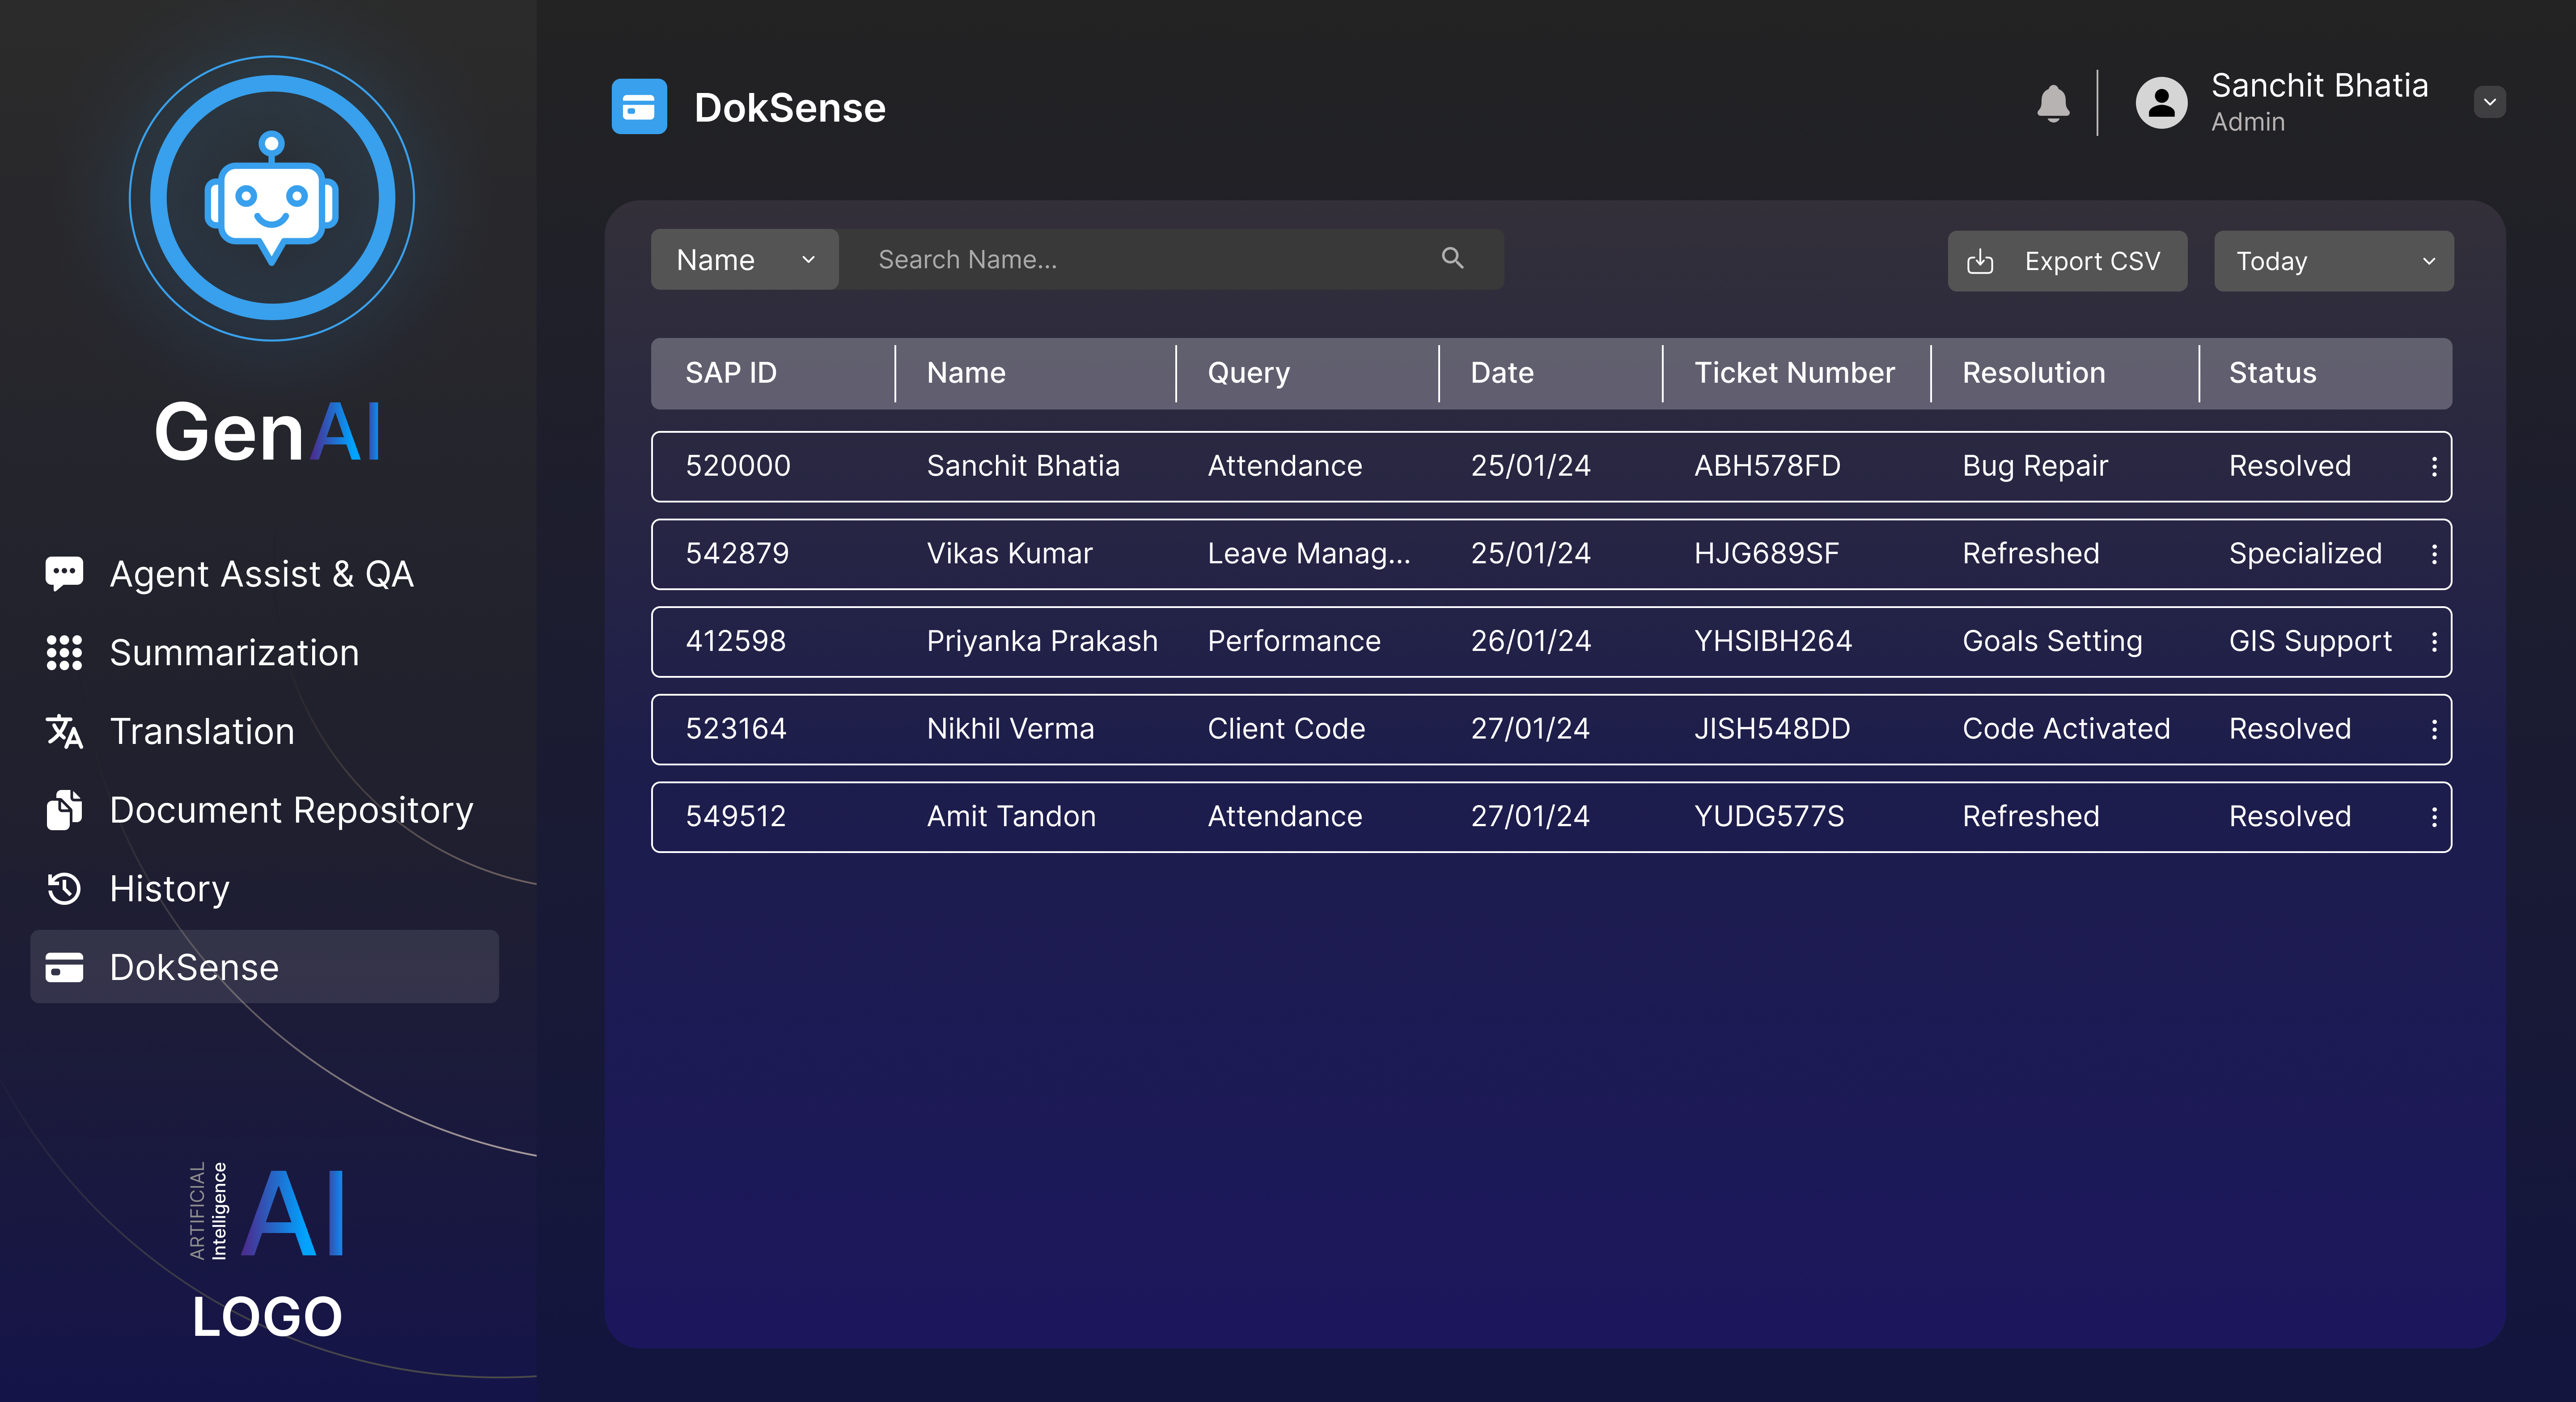Select DokSense in the sidebar menu
The width and height of the screenshot is (2576, 1402).
(x=194, y=967)
